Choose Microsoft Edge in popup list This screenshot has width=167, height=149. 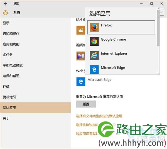coord(121,69)
